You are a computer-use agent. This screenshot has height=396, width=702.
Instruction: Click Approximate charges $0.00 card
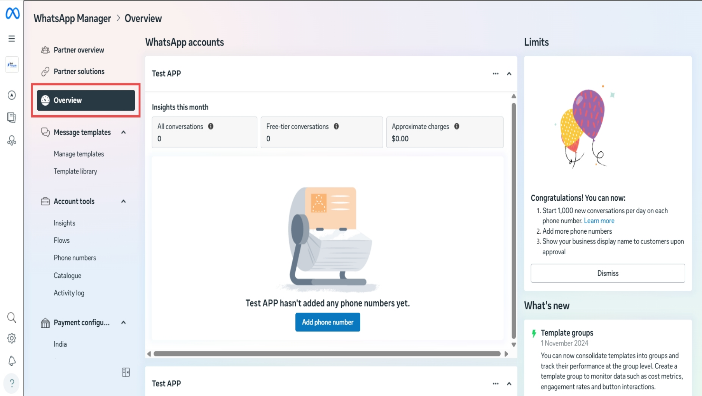[445, 132]
